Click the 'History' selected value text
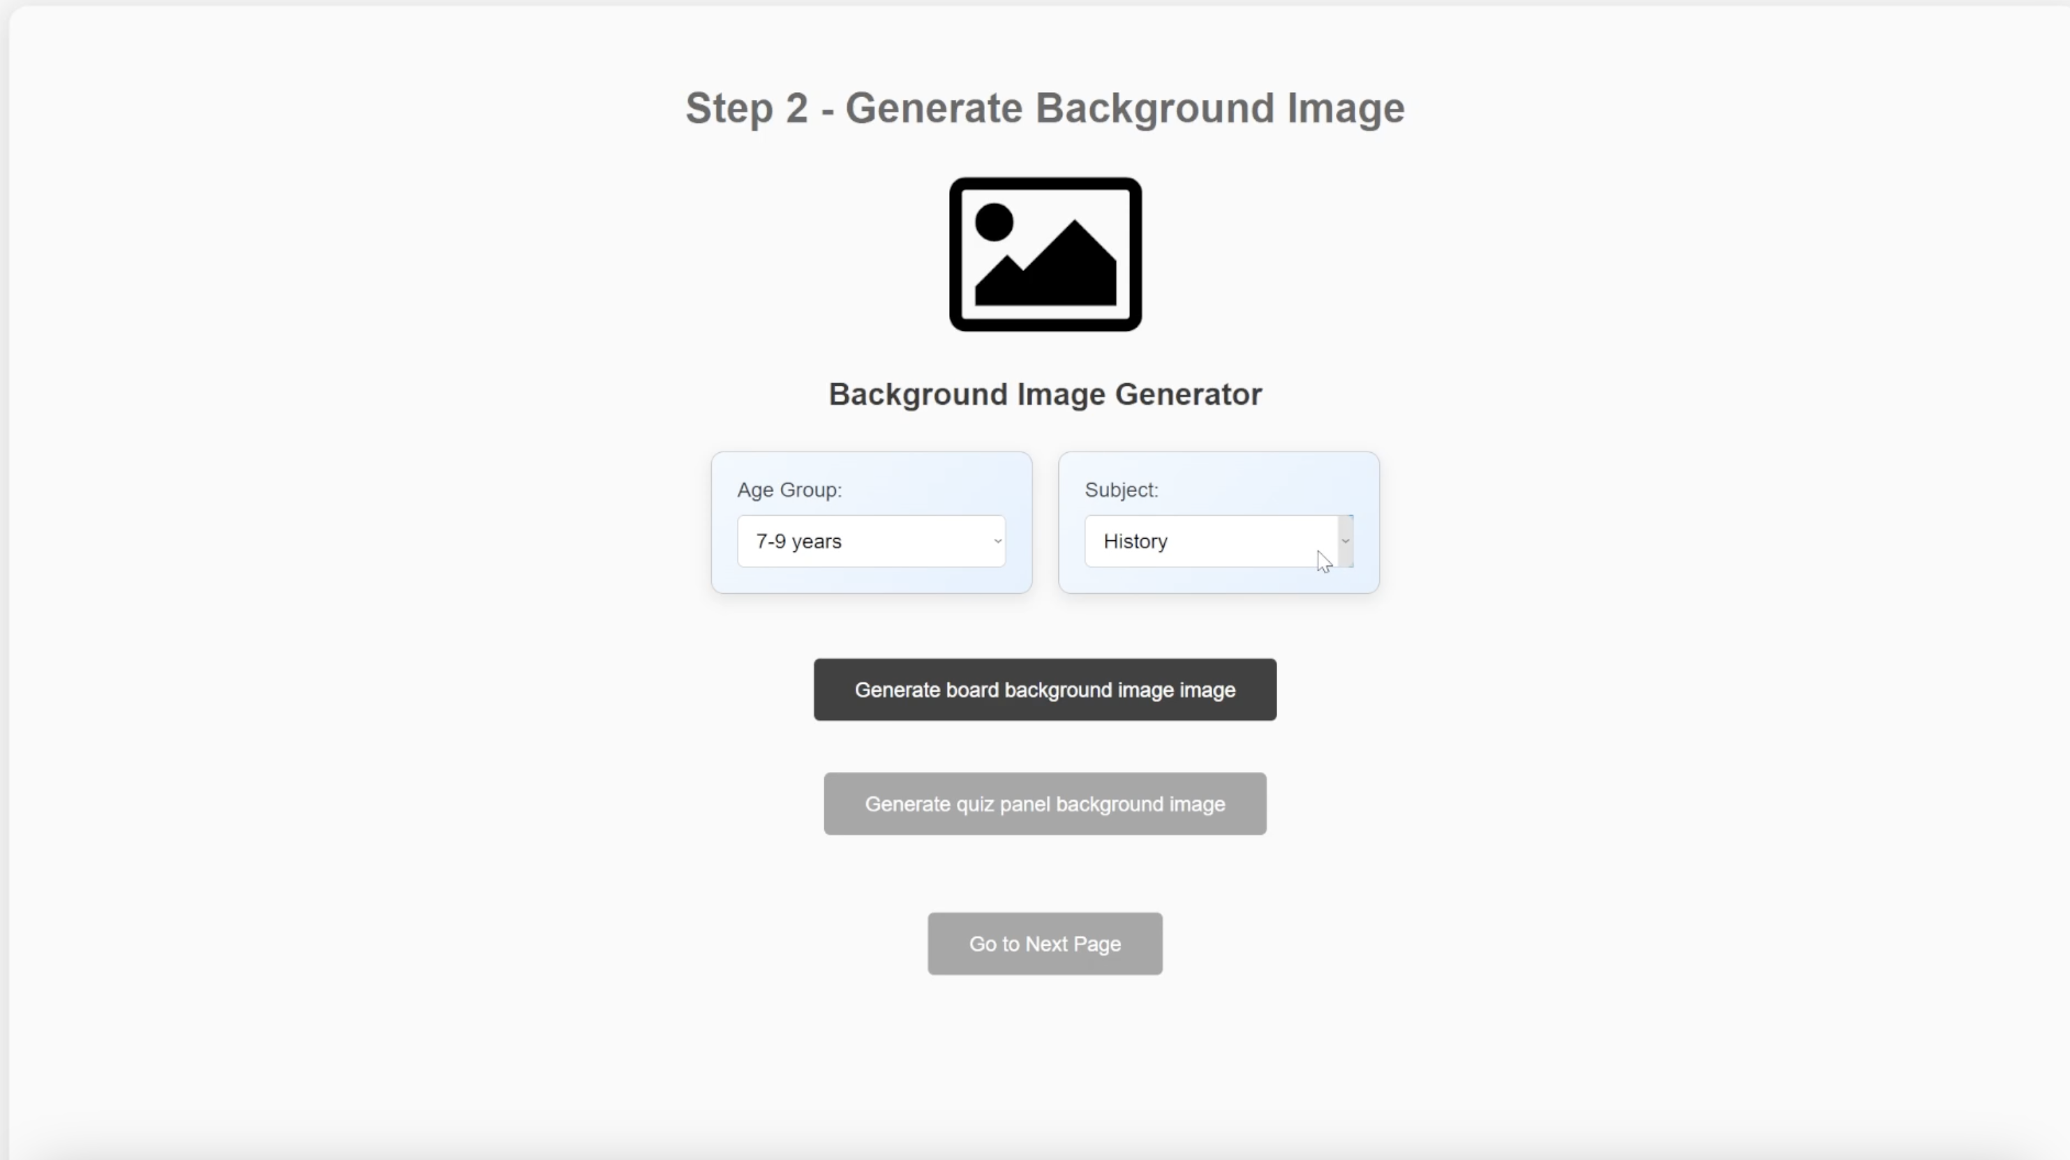Viewport: 2070px width, 1160px height. tap(1135, 542)
